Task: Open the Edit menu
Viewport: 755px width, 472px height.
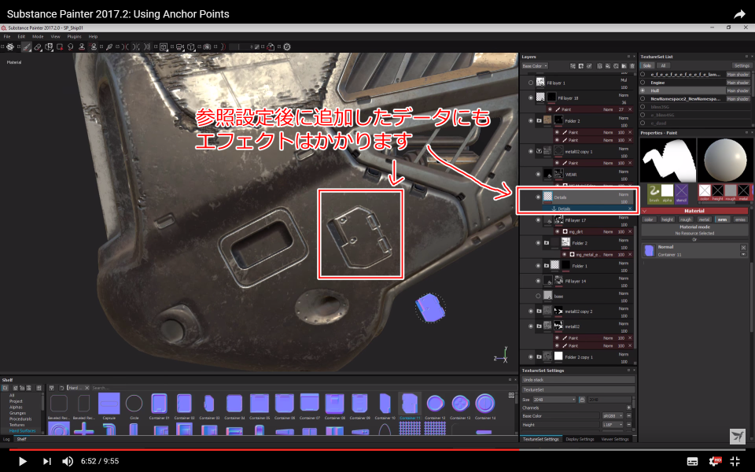Action: click(21, 37)
